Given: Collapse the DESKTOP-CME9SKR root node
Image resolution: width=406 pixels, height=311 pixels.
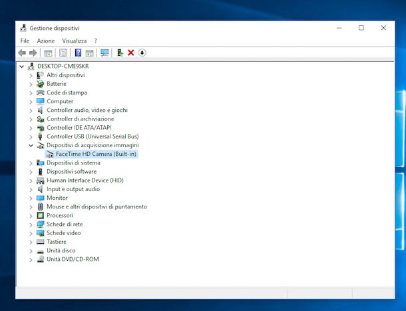Looking at the screenshot, I should click(22, 67).
